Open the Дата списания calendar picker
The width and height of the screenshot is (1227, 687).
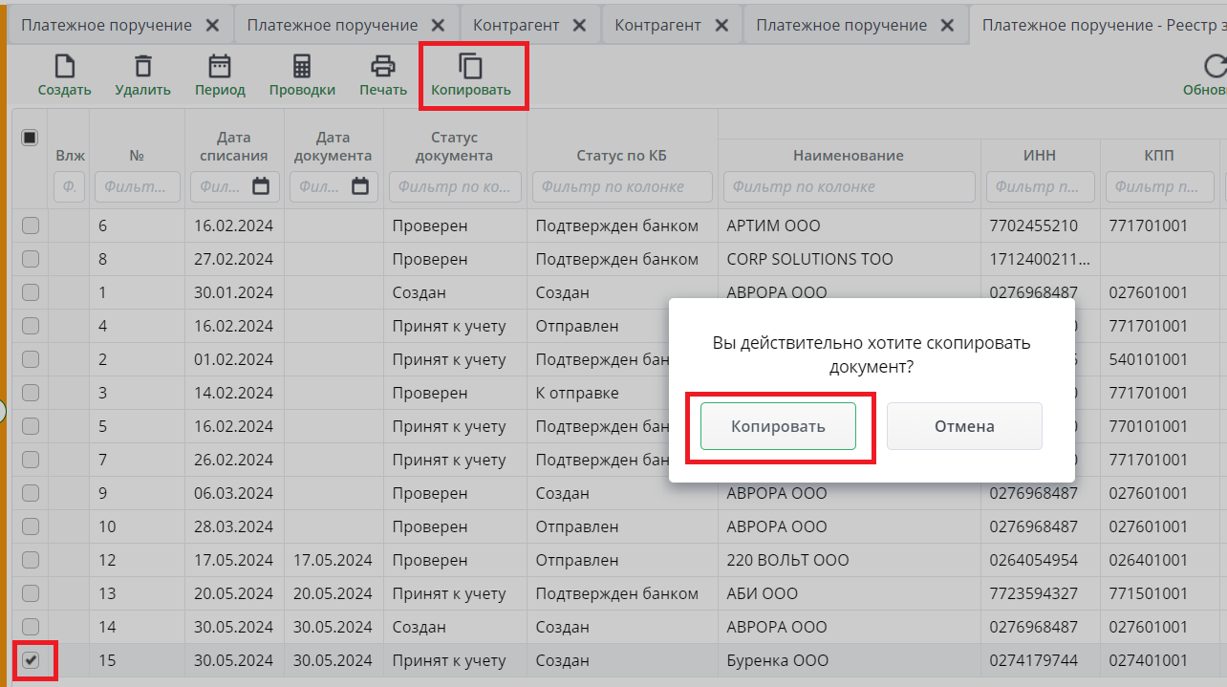point(261,186)
